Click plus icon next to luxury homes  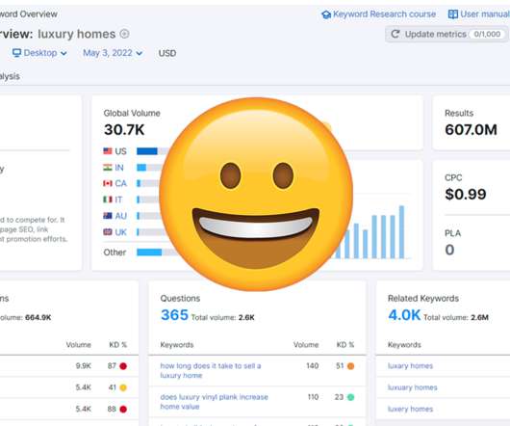tap(124, 34)
